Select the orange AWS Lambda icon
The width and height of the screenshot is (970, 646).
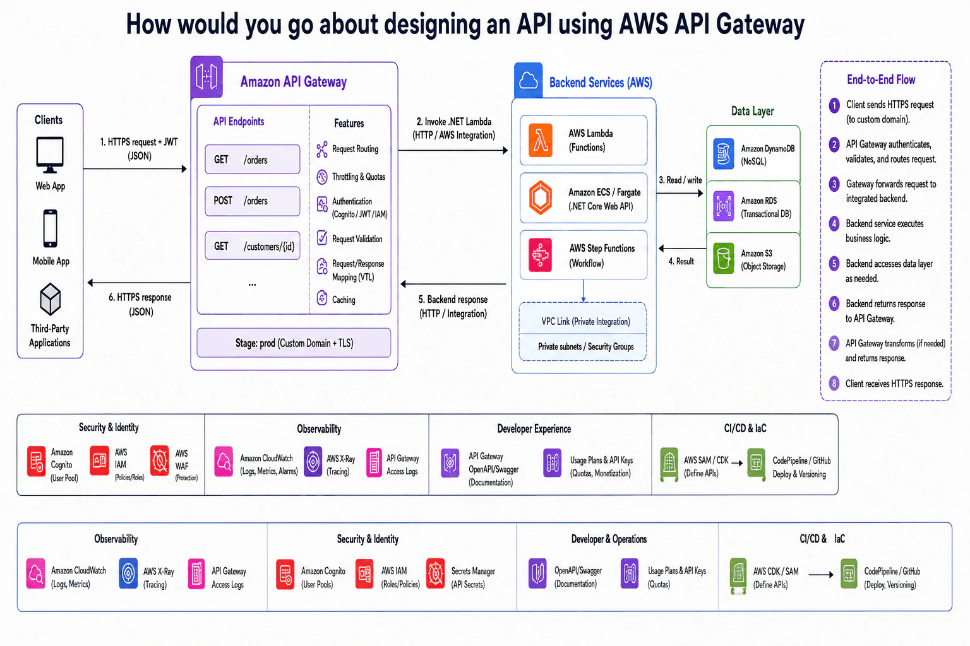[x=541, y=140]
